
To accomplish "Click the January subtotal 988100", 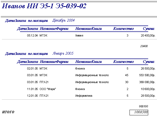I will (x=143, y=106).
